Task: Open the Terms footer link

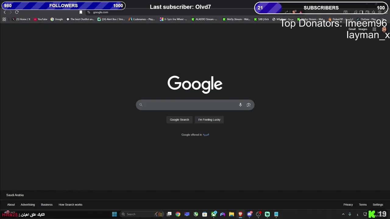Action: [x=363, y=205]
